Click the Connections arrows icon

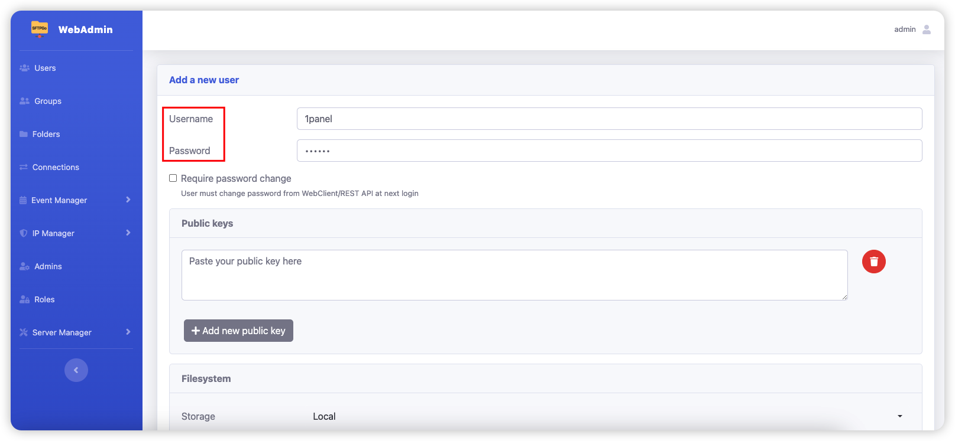click(24, 167)
